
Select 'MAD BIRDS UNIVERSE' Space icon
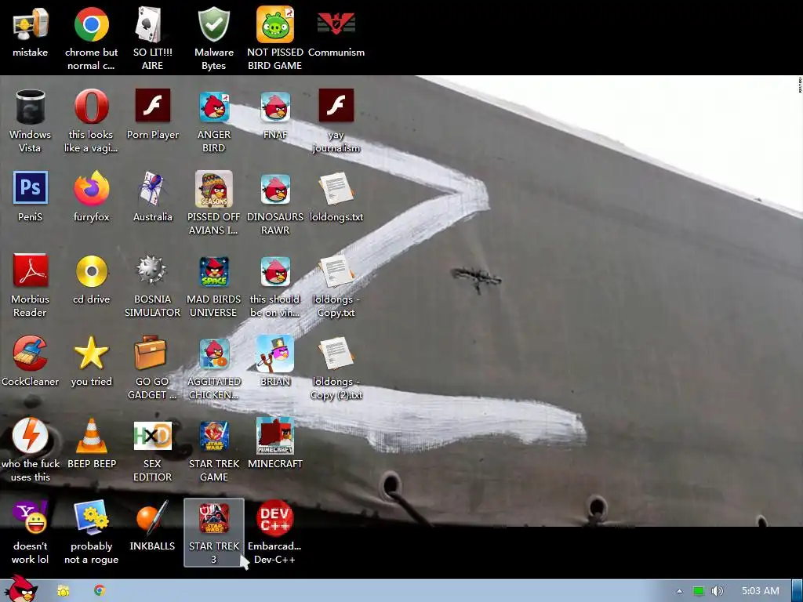coord(214,271)
